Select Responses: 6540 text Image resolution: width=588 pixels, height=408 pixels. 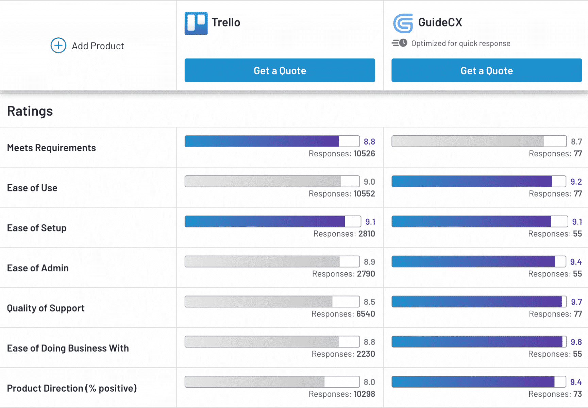pos(343,314)
